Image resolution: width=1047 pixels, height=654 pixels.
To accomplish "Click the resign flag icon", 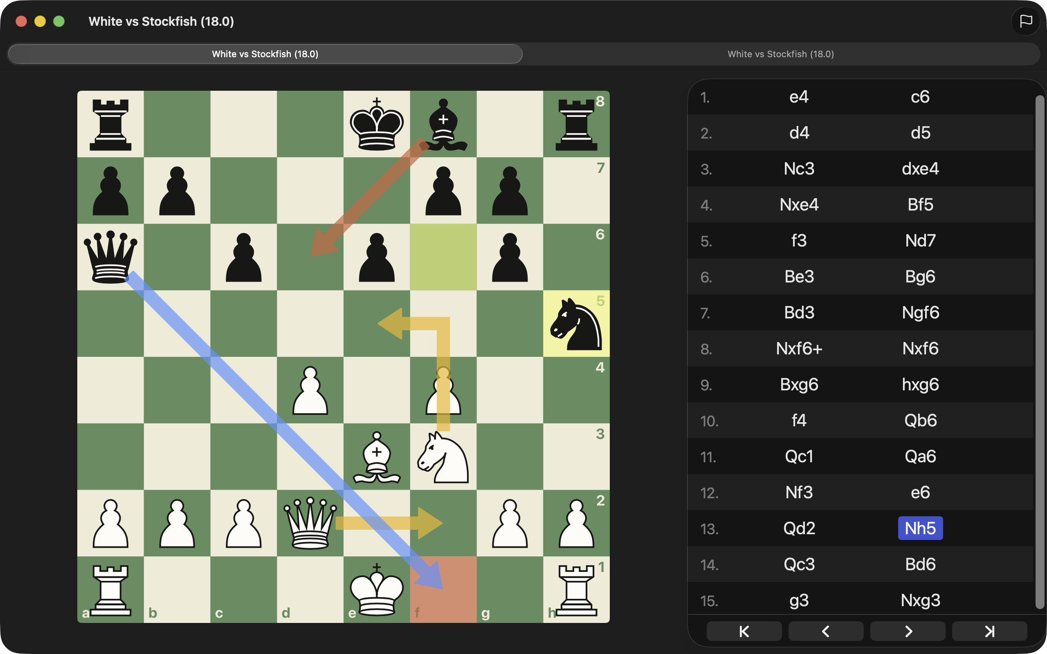I will pyautogui.click(x=1025, y=21).
